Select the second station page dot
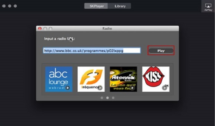The width and height of the screenshot is (215, 126). click(108, 98)
